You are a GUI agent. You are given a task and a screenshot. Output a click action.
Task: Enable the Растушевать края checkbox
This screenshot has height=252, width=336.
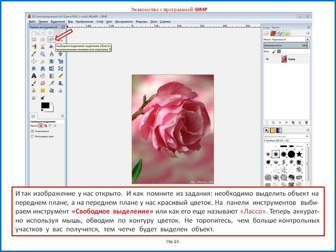tap(33, 136)
